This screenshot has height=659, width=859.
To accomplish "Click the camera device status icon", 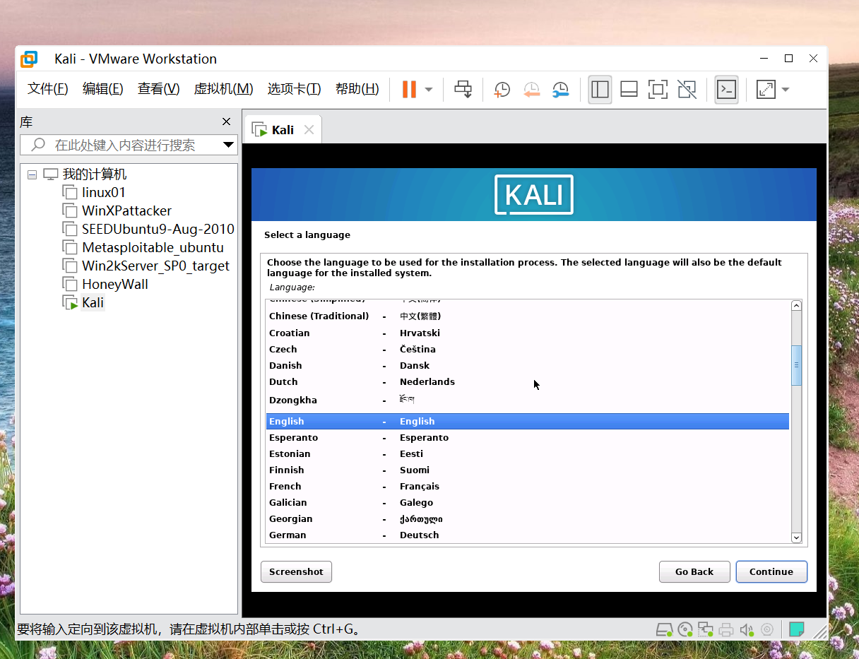I will point(766,629).
